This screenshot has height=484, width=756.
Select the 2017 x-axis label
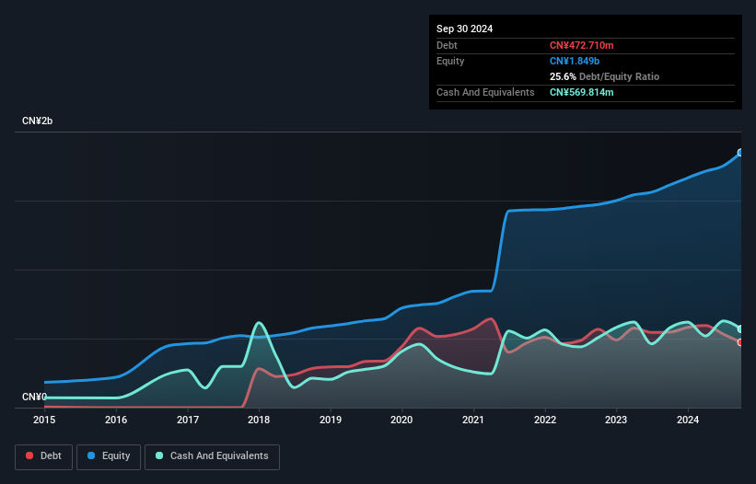point(188,420)
